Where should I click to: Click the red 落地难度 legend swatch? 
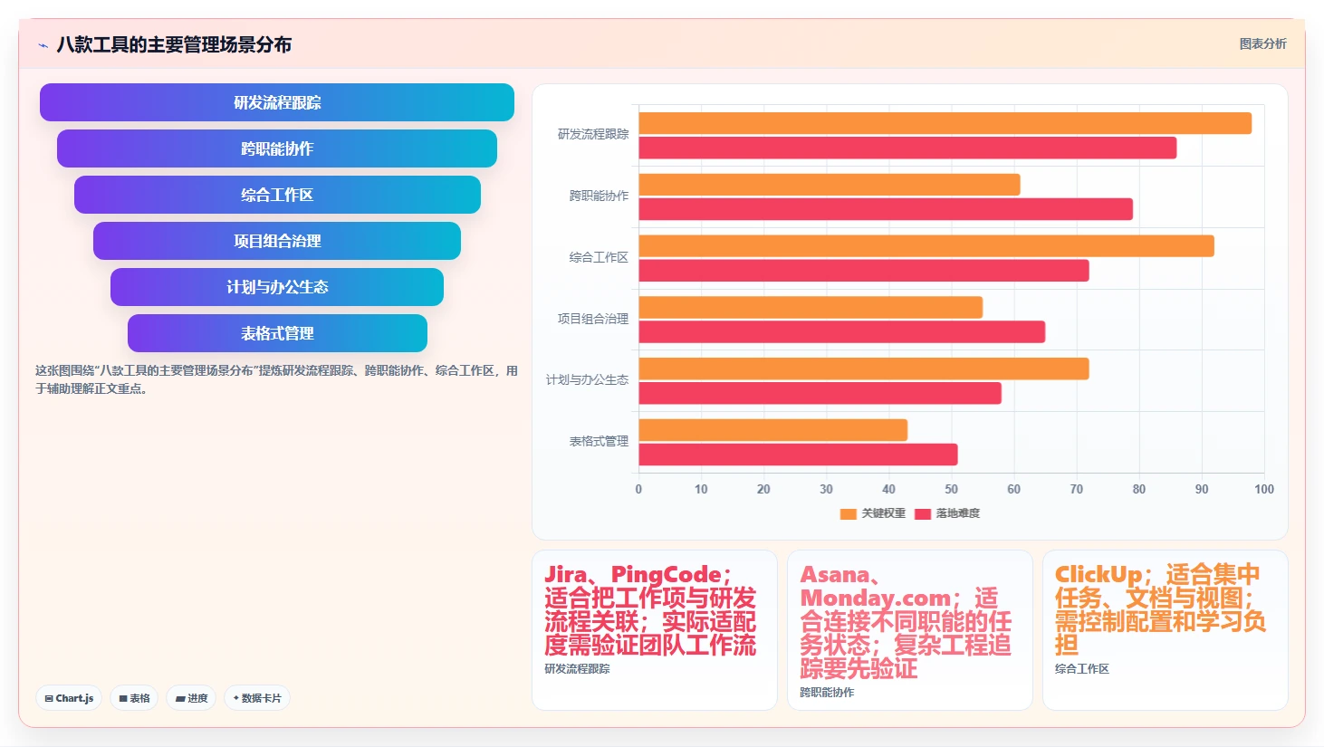click(x=923, y=513)
